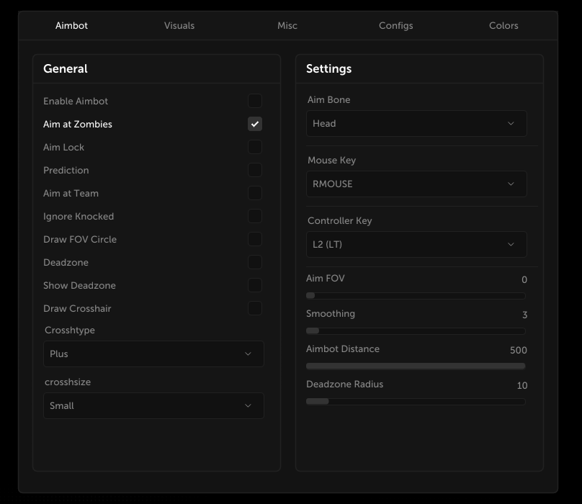Open the Mouse Key dropdown set to RMOUSE
Viewport: 582px width, 504px height.
pyautogui.click(x=416, y=184)
